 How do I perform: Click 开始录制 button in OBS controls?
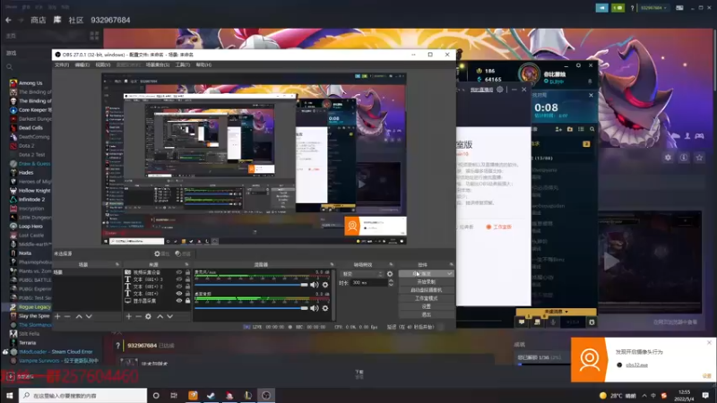pos(427,282)
